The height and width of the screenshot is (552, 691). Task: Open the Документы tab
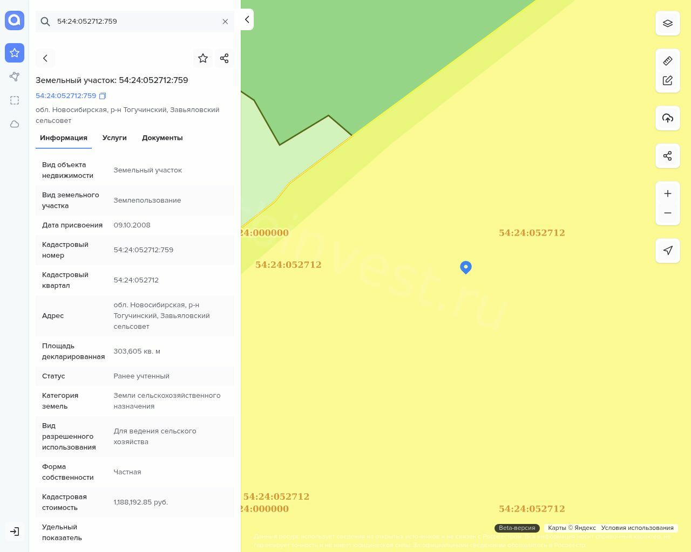click(x=162, y=138)
